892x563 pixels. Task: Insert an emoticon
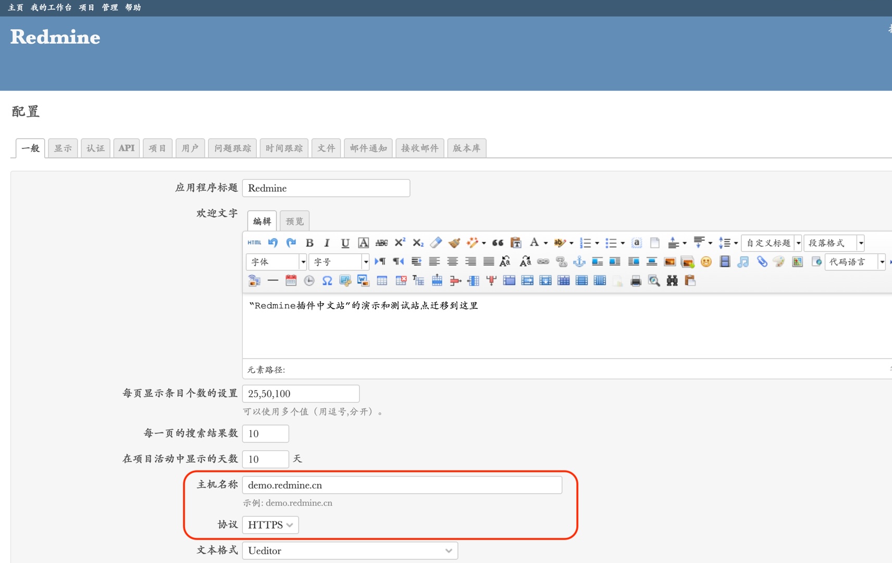click(706, 261)
